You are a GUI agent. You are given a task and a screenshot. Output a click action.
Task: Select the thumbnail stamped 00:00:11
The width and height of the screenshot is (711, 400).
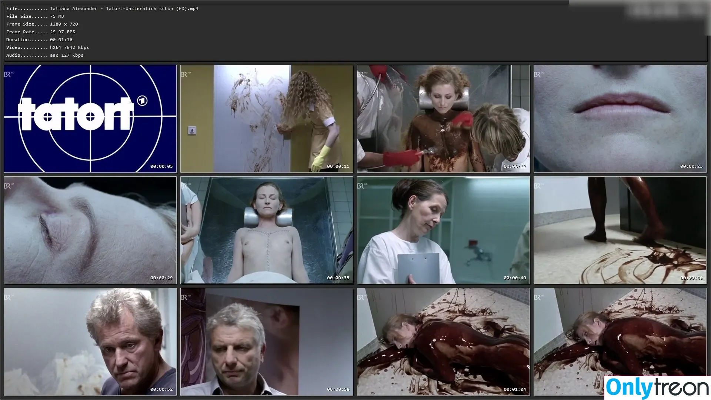tap(267, 119)
